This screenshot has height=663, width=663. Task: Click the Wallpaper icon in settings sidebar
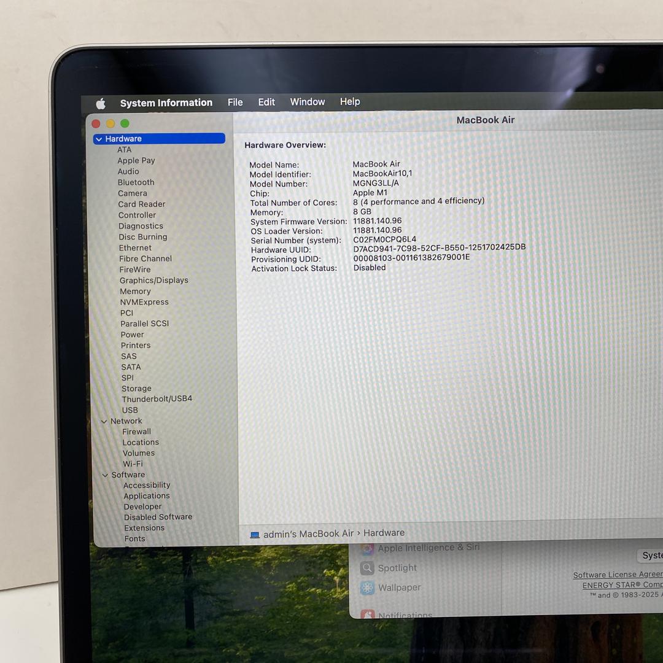367,587
